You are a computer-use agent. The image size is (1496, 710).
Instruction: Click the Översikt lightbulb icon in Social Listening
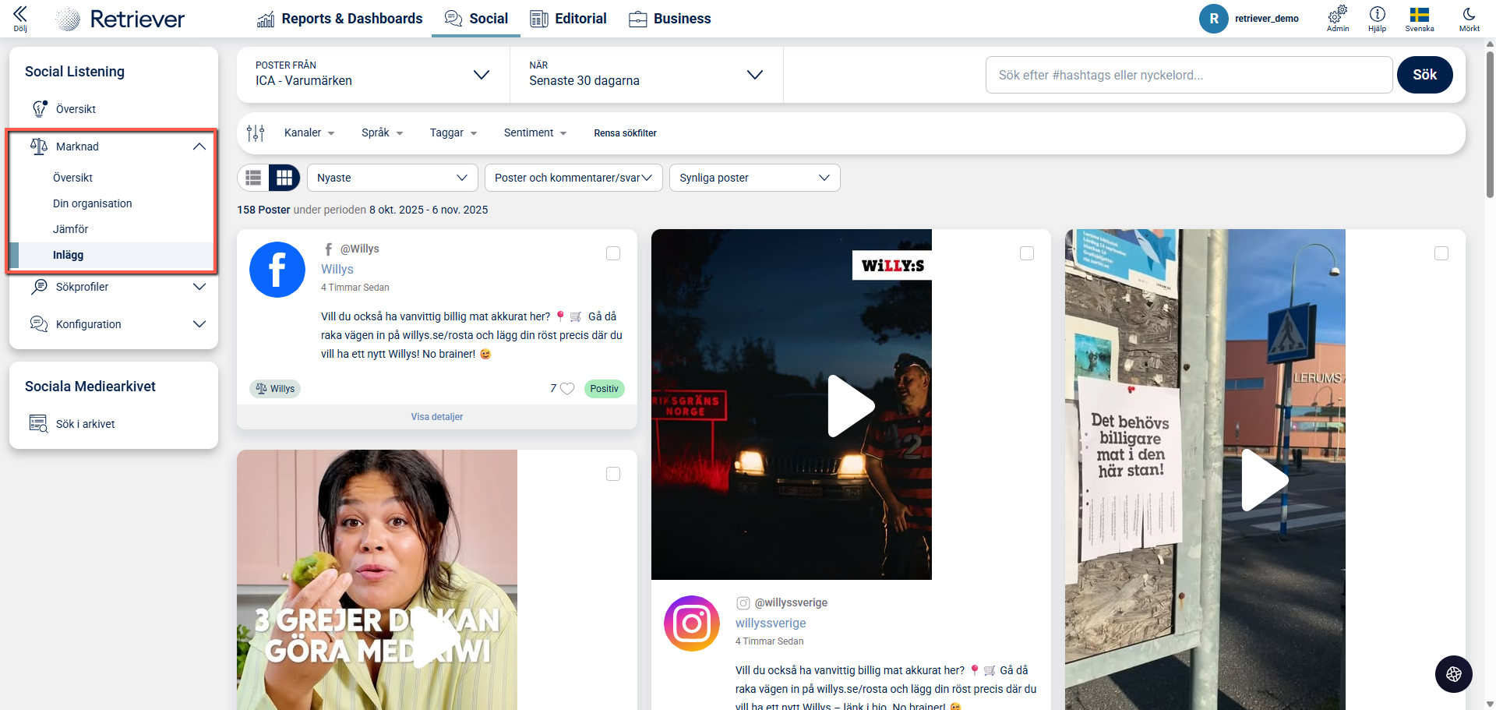39,109
